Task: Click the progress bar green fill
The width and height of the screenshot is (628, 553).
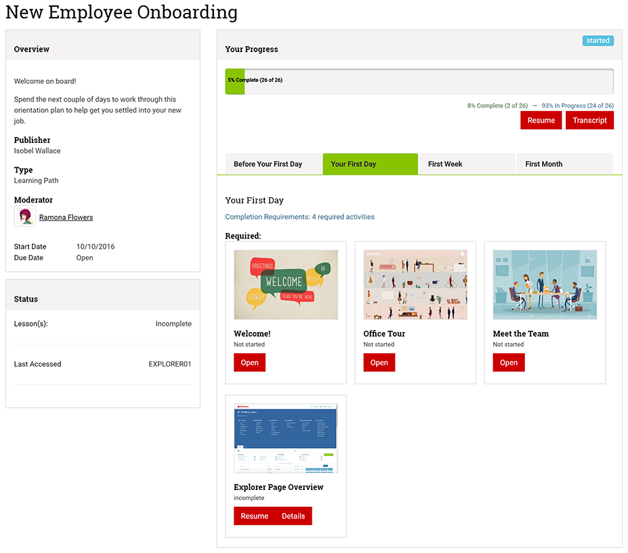Action: pyautogui.click(x=234, y=81)
